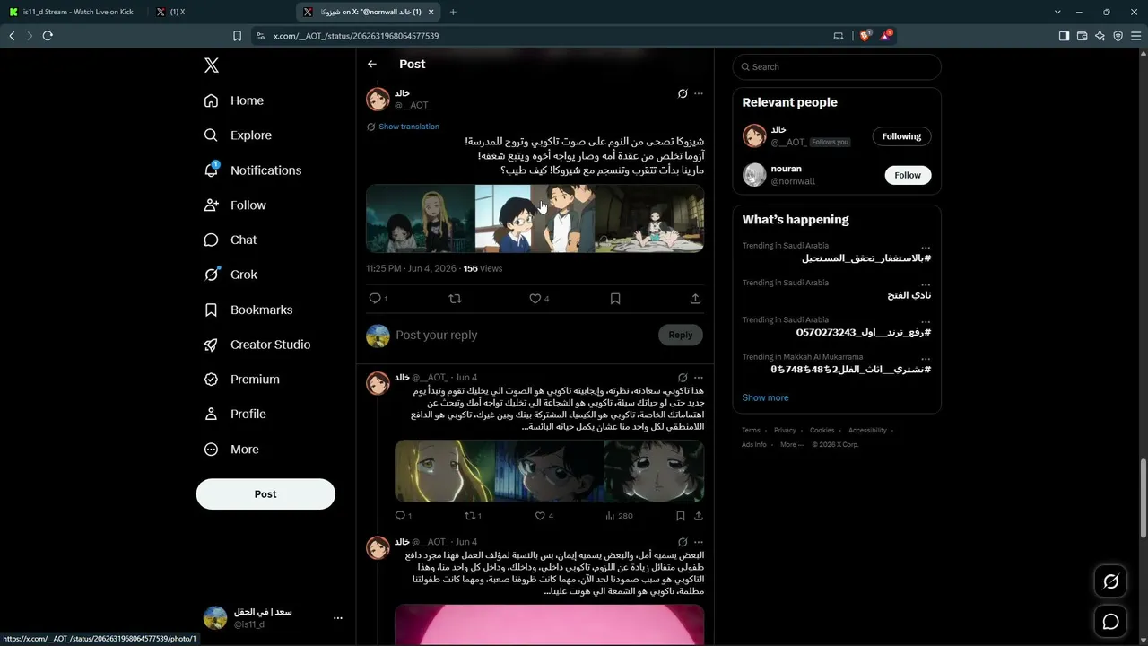Screen dimensions: 1148x646
Task: Click the white Post button
Action: click(x=265, y=494)
